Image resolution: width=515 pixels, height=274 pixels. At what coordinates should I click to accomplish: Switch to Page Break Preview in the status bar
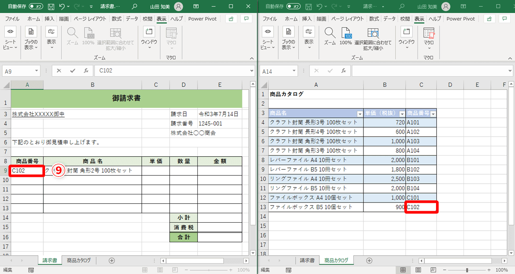[x=174, y=270]
